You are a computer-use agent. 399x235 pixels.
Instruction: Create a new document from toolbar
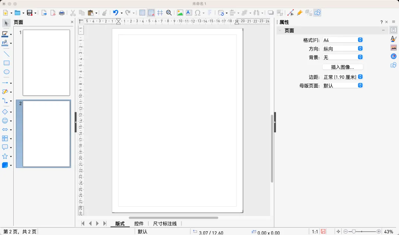coord(6,13)
